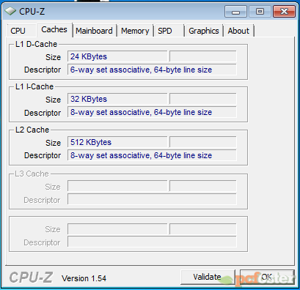
Task: Click the L1 I-Cache size field 32 KBytes
Action: [x=117, y=99]
